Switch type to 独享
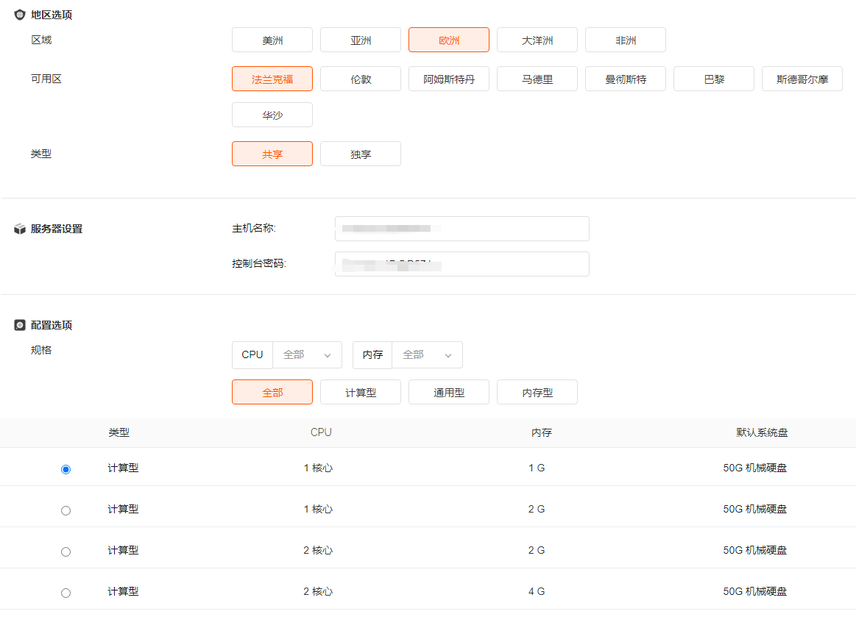 pyautogui.click(x=361, y=154)
